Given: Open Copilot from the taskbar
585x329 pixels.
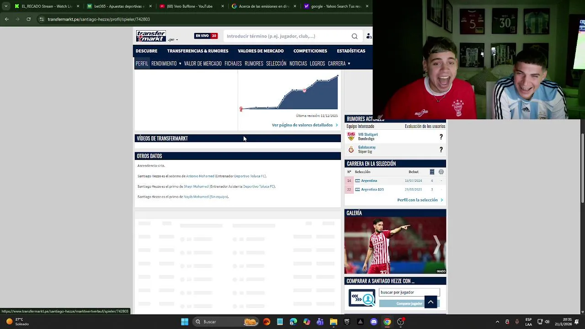Looking at the screenshot, I should point(307,322).
